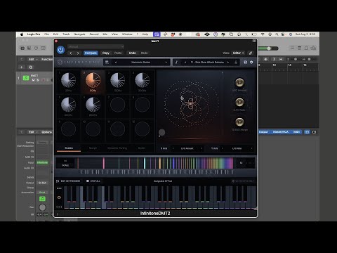Select scale slot 5 dial

point(68,105)
